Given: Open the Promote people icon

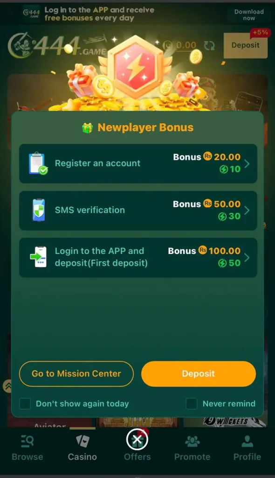Looking at the screenshot, I should coord(192,442).
